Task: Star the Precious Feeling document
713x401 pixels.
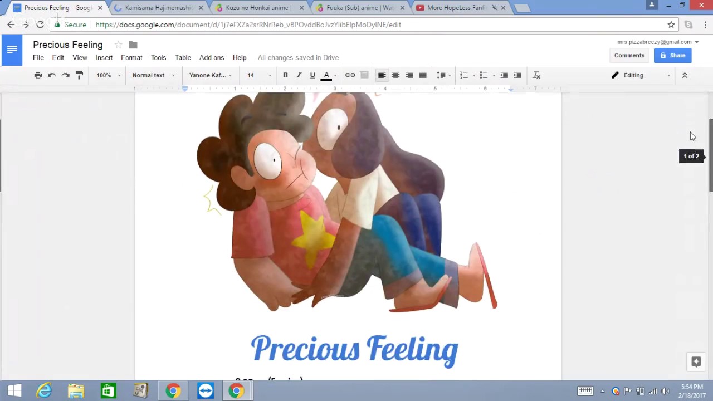Action: [x=118, y=45]
